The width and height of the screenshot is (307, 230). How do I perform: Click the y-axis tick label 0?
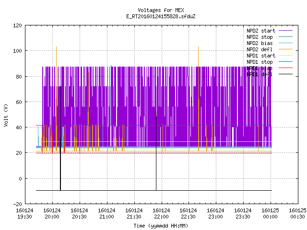point(20,179)
